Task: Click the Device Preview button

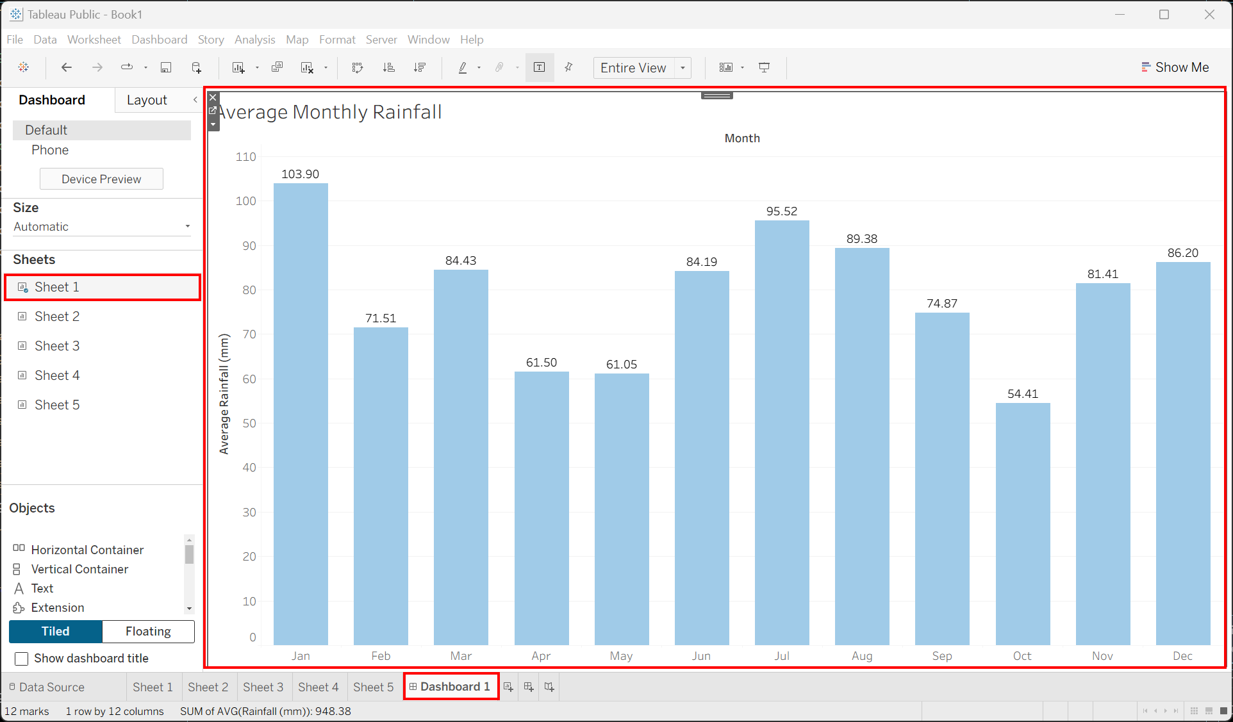Action: 101,179
